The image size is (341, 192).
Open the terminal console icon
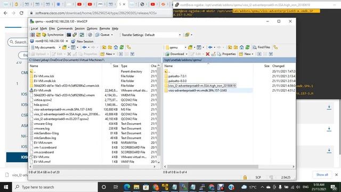tap(69, 35)
